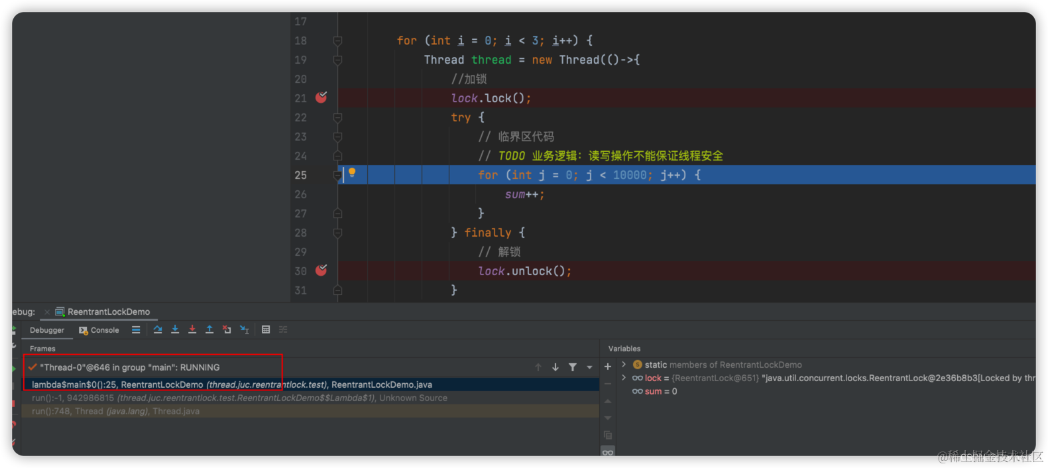This screenshot has width=1048, height=468.
Task: Click the Trace Current Stream Chain icon
Action: tap(283, 329)
